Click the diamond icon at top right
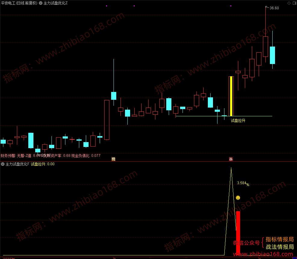This screenshot has width=297, height=259. point(289,3)
